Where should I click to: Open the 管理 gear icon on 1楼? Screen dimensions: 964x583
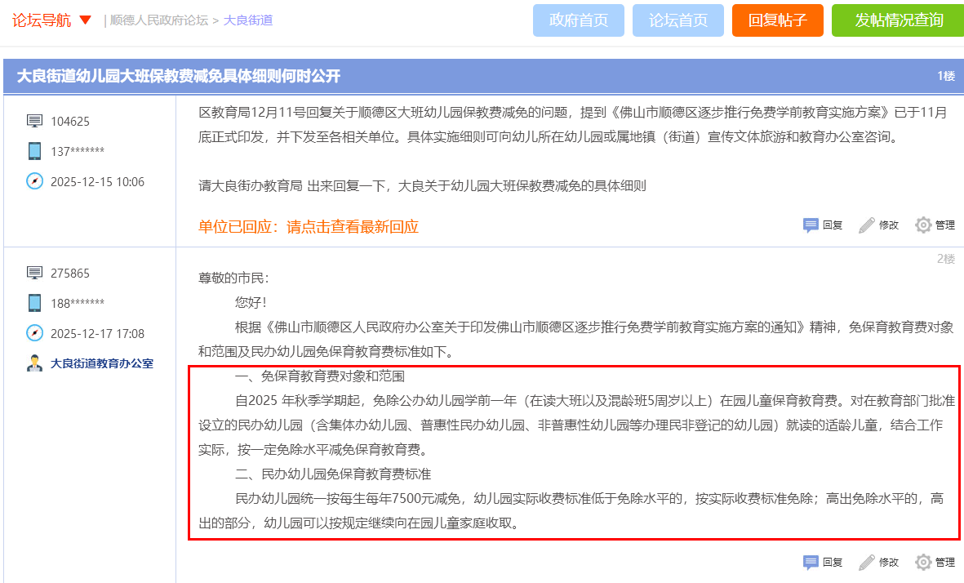point(922,225)
